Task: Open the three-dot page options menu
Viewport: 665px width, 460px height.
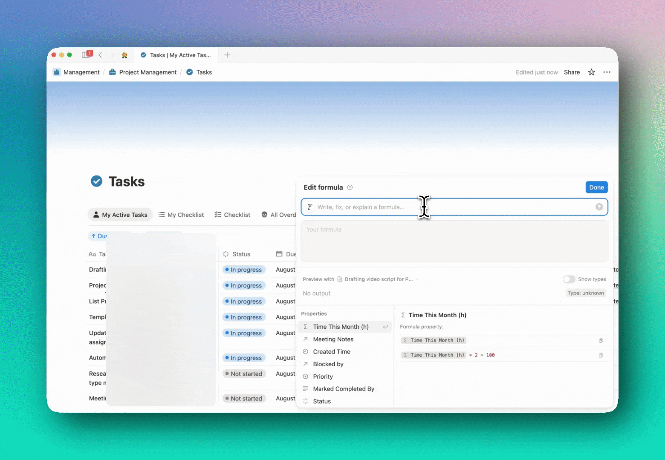Action: click(607, 72)
